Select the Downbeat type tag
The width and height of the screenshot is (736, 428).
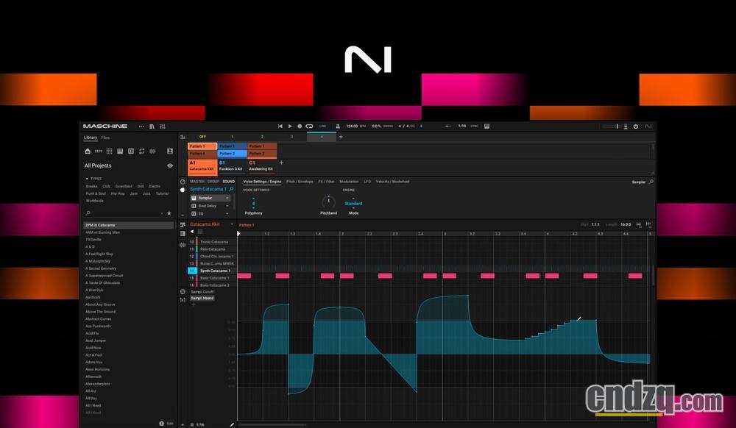(x=124, y=186)
